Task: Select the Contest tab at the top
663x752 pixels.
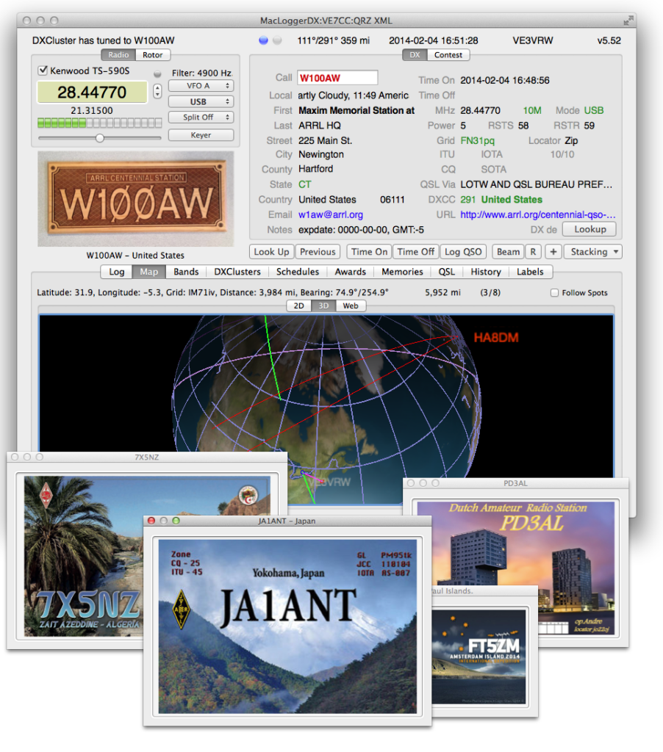Action: pos(448,54)
